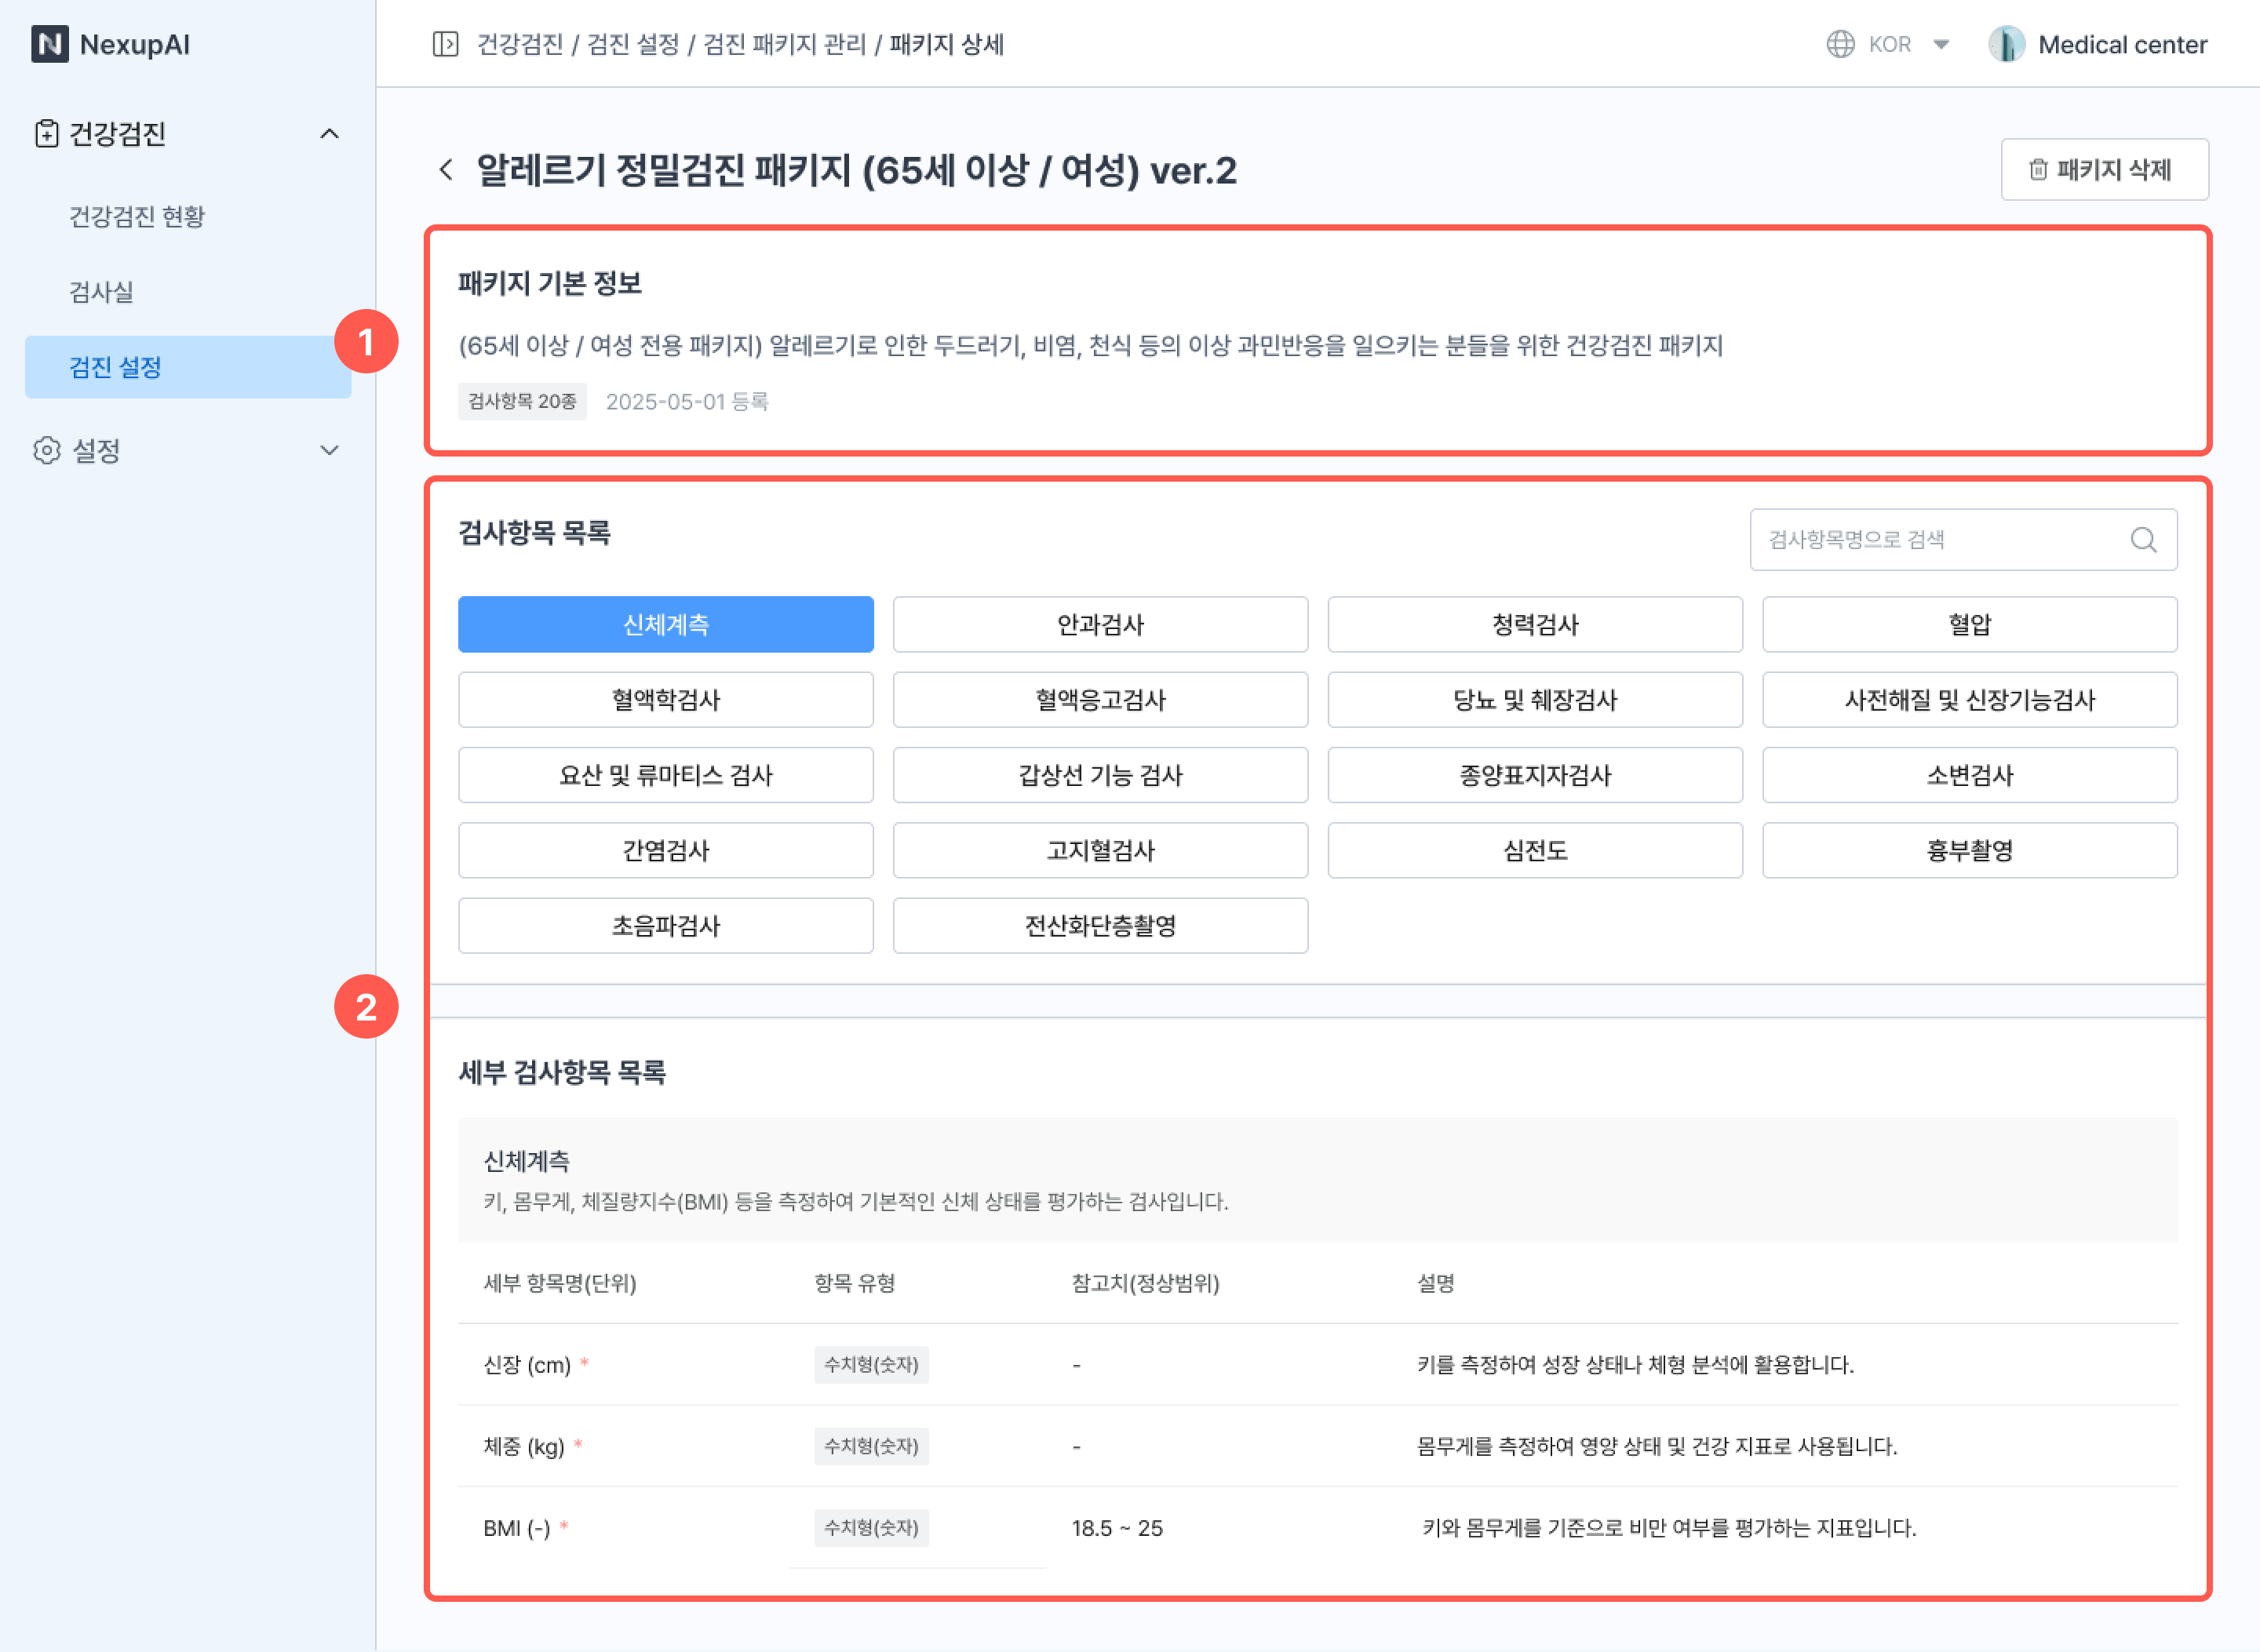
Task: Click the search magnifier icon
Action: point(2143,540)
